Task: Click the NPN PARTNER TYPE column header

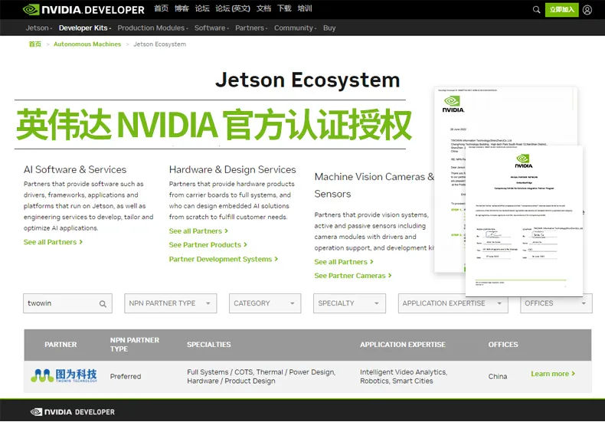Action: [134, 345]
